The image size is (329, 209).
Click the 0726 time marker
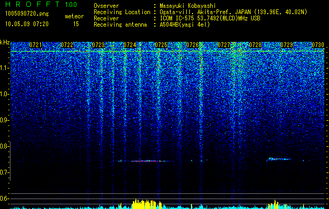192,45
